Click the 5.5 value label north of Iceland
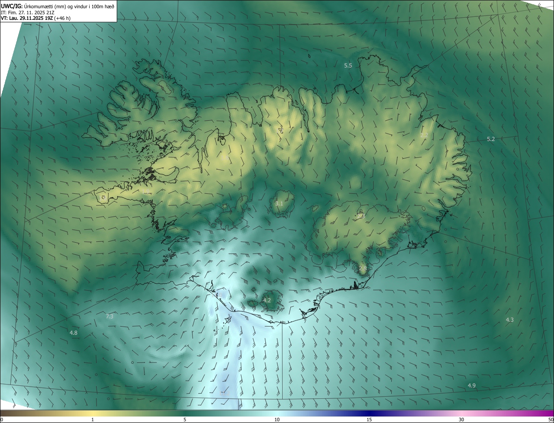Screen dimensions: 554x423 tap(348, 65)
